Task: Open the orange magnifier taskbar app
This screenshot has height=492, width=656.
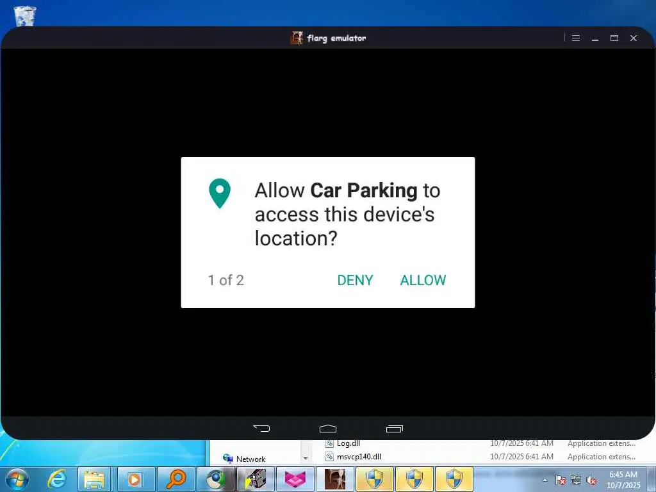Action: 175,479
